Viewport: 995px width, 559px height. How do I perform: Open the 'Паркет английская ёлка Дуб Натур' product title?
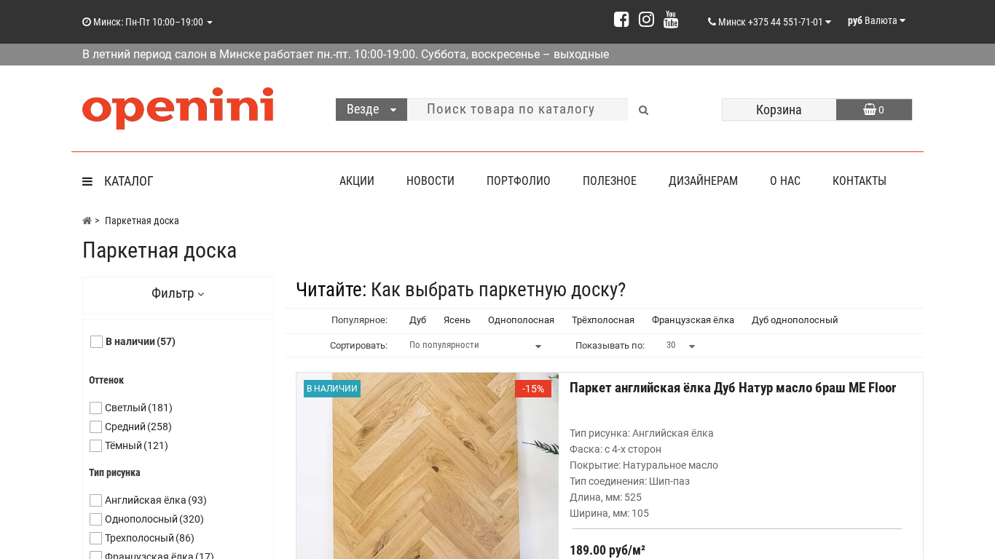pos(733,388)
